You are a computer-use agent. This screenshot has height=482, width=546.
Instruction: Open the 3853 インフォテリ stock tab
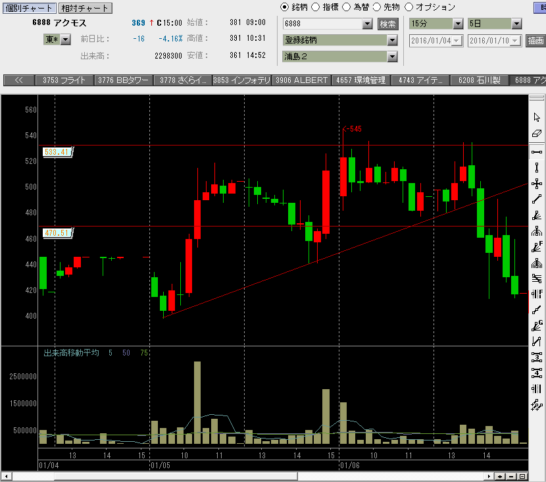point(242,80)
